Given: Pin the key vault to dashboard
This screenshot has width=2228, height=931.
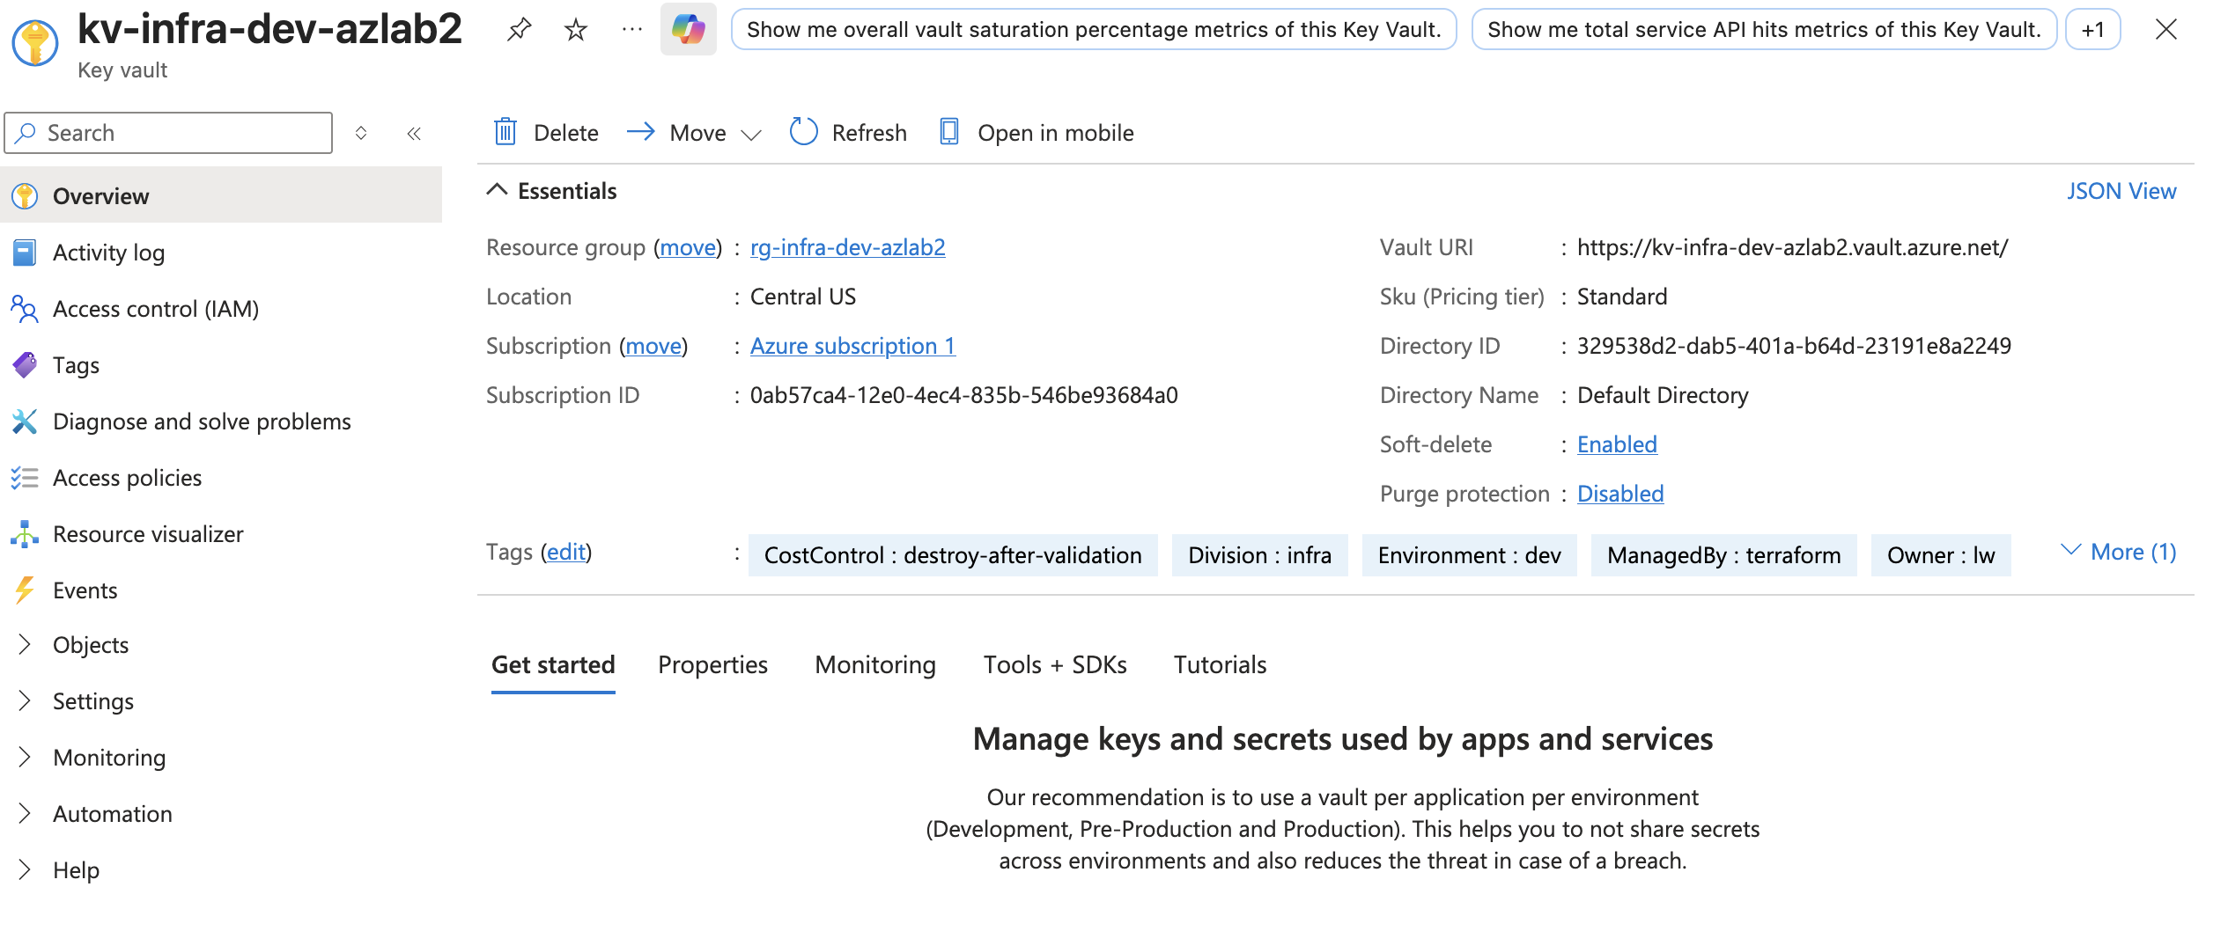Looking at the screenshot, I should pos(520,30).
